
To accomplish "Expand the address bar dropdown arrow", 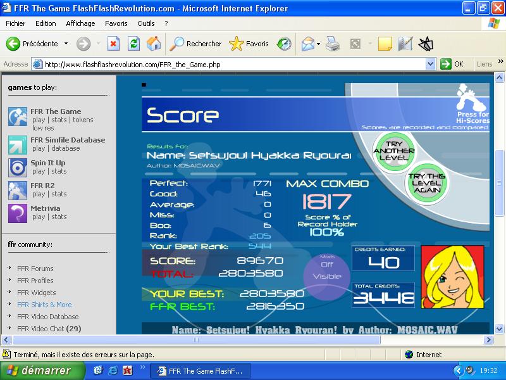I will point(430,64).
